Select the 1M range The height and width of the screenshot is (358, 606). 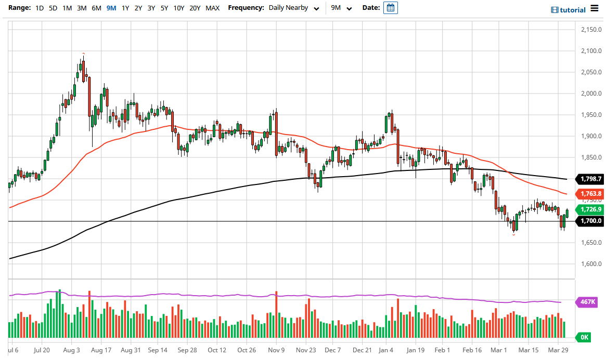coord(67,8)
